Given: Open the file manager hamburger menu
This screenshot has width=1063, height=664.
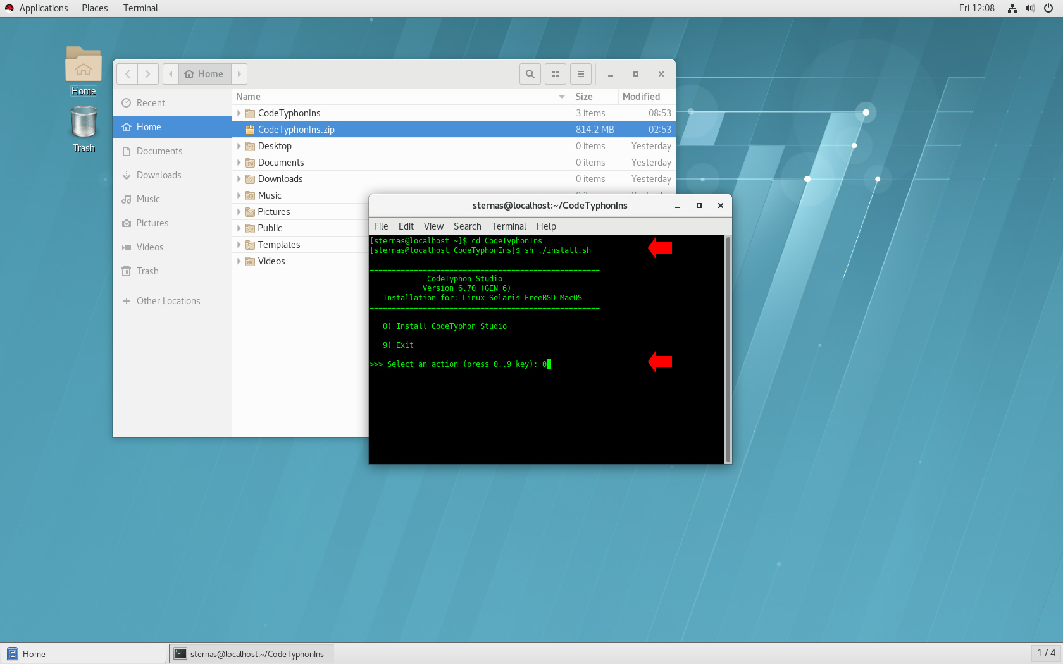Looking at the screenshot, I should (581, 74).
